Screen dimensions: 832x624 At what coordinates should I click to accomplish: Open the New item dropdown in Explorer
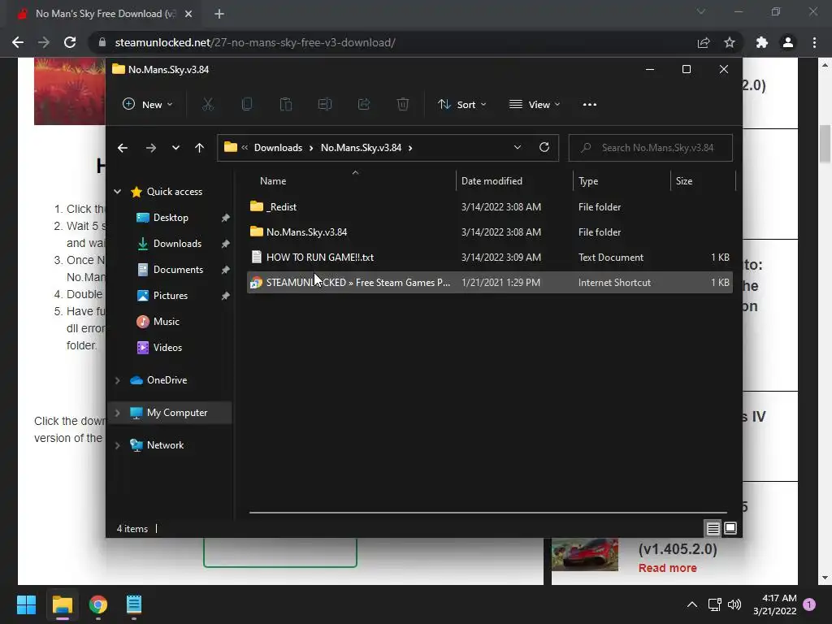(x=147, y=105)
